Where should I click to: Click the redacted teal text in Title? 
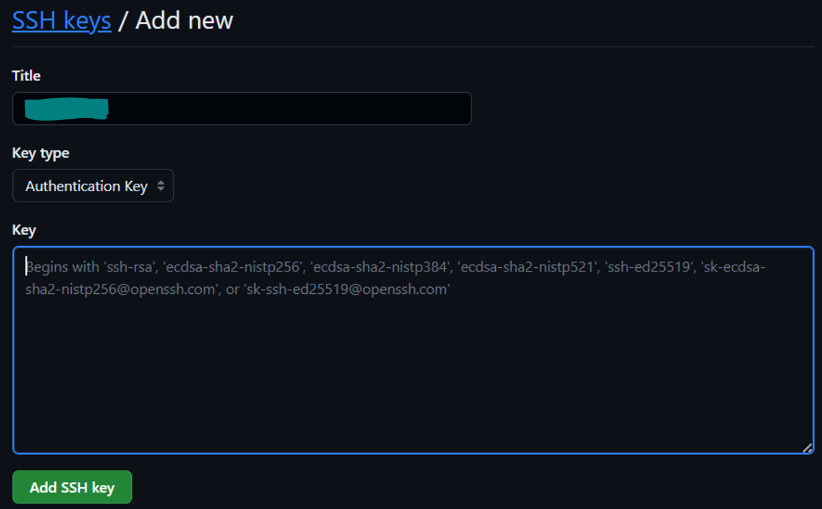(x=66, y=108)
